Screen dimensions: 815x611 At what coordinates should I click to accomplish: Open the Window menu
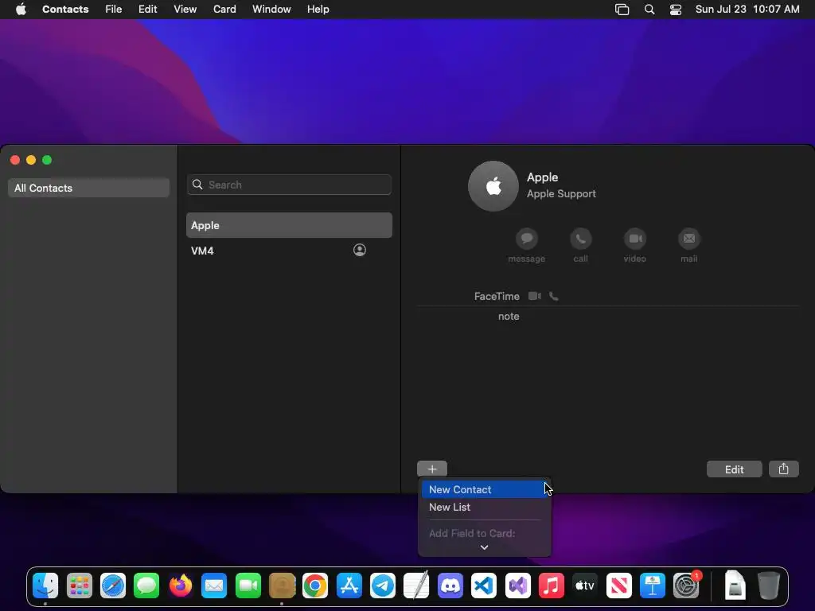(x=271, y=10)
